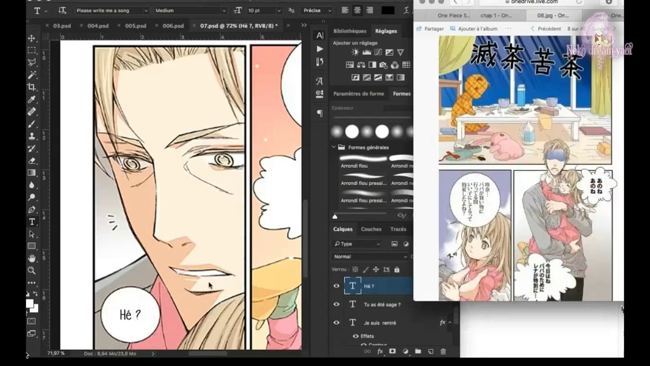Toggle lock position
The image size is (650, 366).
click(376, 269)
